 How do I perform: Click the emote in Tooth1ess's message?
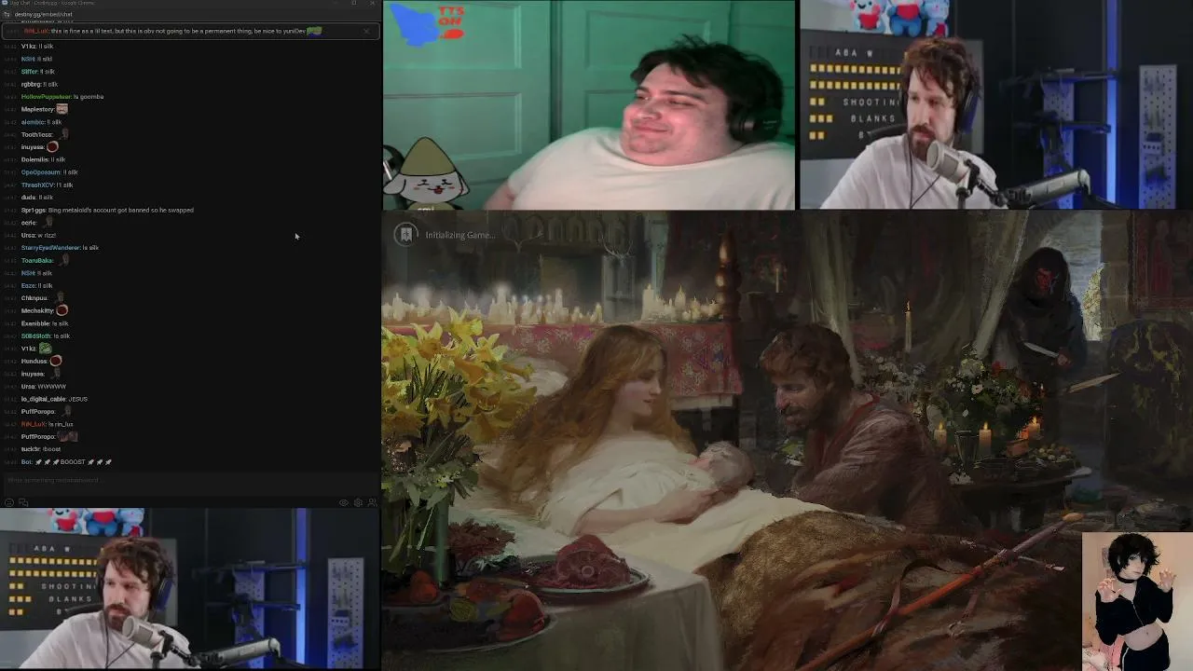tap(63, 133)
